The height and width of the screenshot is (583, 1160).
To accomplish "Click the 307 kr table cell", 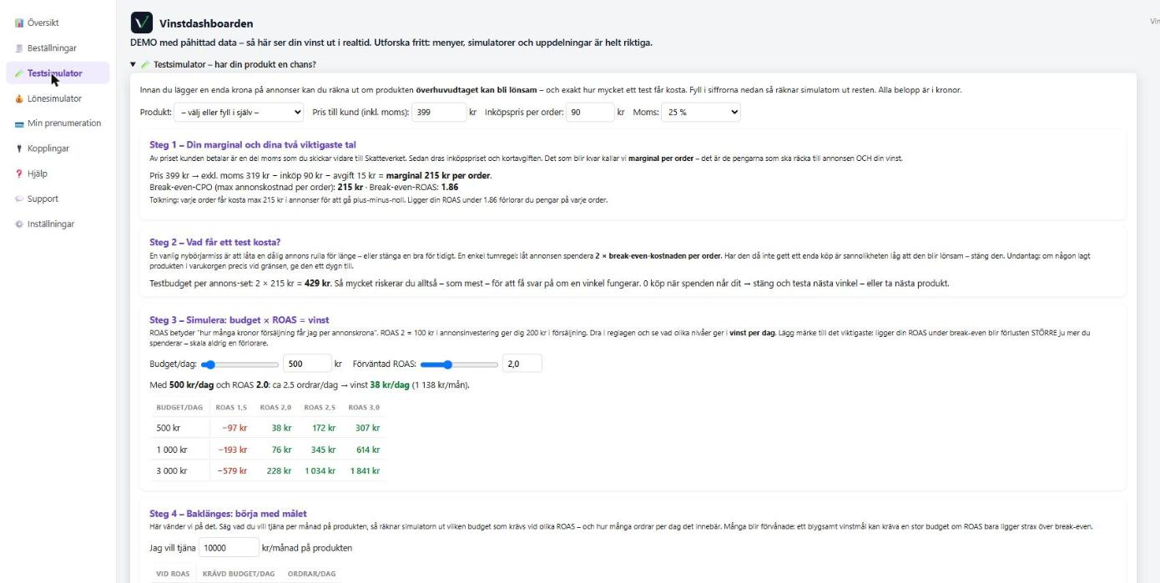I will pos(367,428).
